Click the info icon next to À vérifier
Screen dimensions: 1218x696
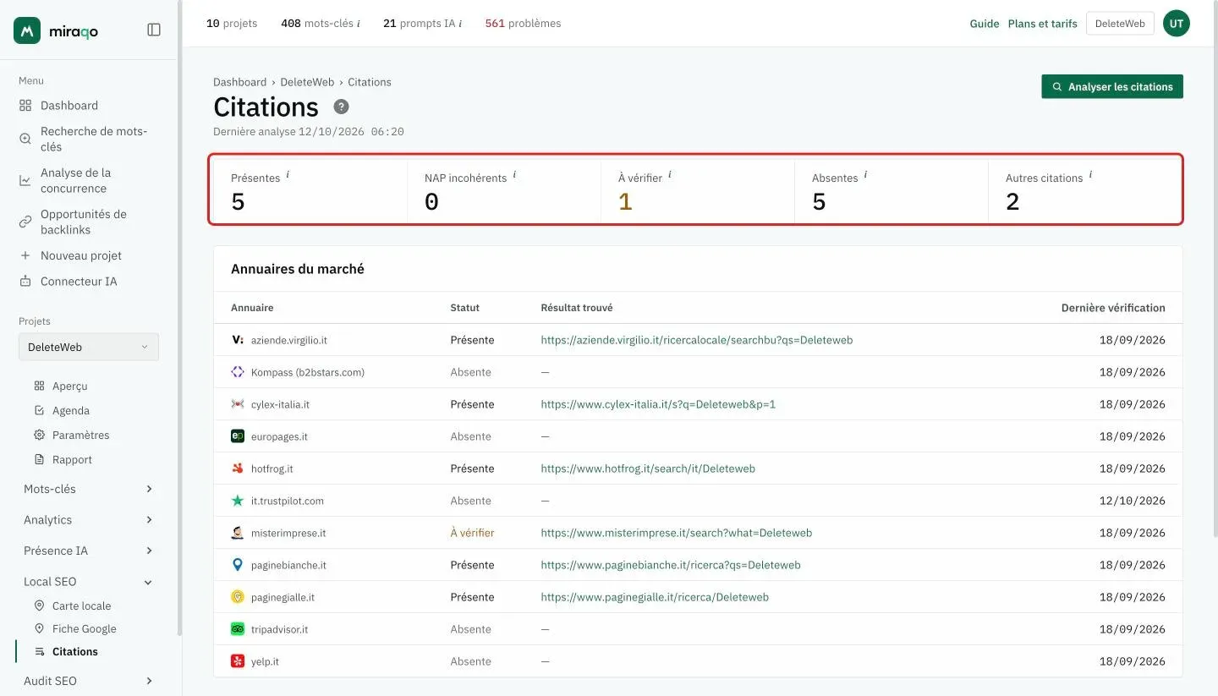(670, 174)
